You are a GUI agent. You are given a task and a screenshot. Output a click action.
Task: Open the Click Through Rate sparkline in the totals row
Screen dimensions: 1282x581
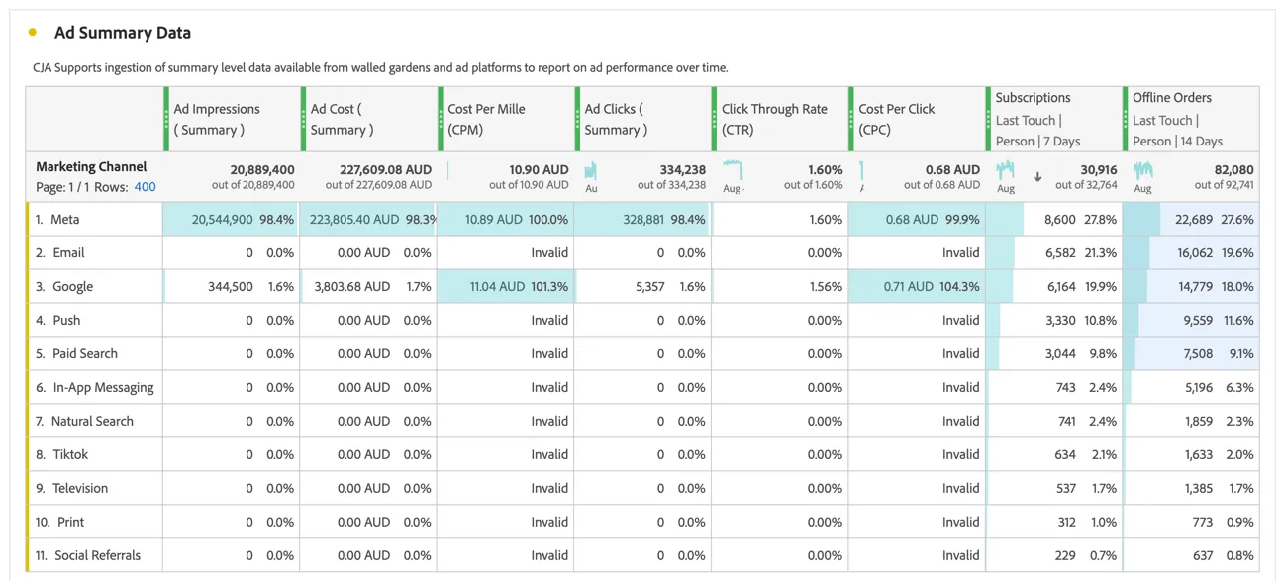click(x=733, y=169)
